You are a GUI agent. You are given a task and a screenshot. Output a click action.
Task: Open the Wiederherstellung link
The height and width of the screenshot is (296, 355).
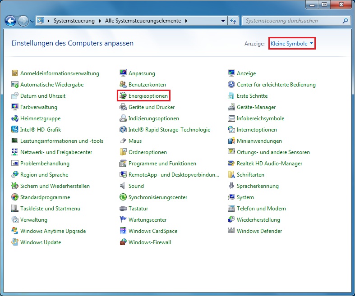(x=258, y=220)
